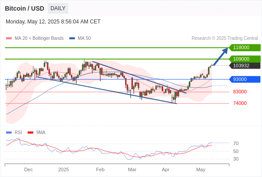Viewport: 262px width, 177px height.
Task: Open the Research Trading Central copyright text
Action: [225, 38]
